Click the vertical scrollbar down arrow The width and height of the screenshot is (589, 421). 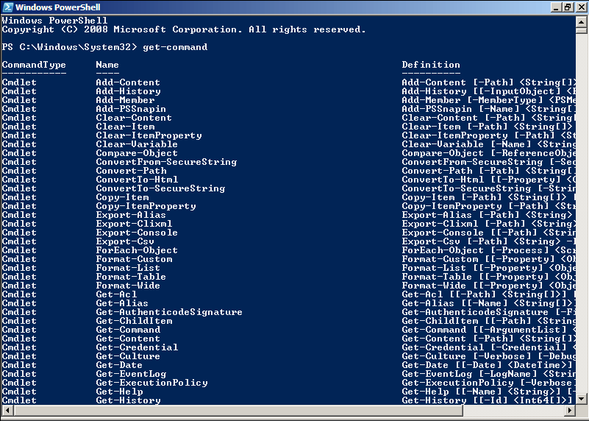click(582, 399)
